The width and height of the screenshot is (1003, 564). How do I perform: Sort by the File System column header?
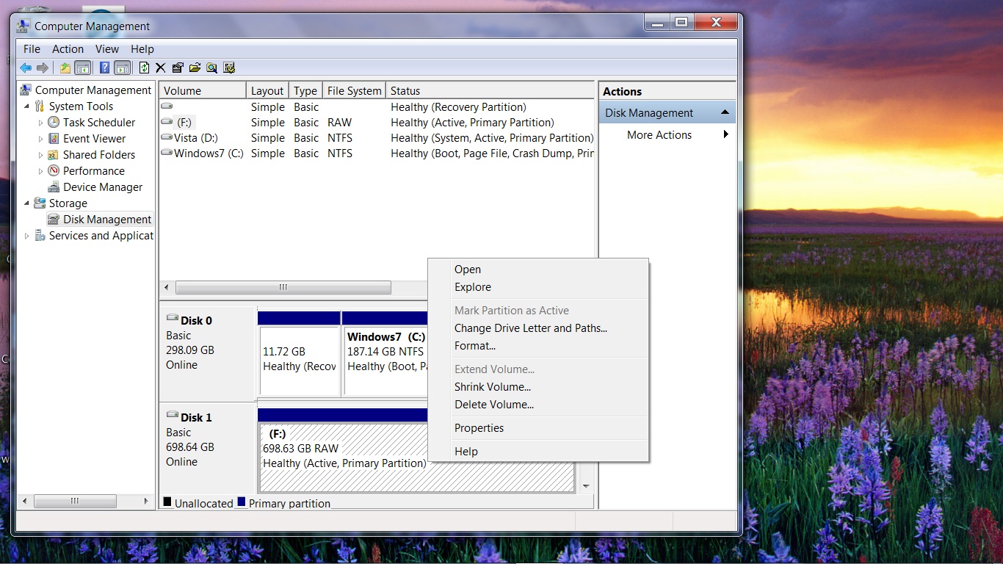point(354,91)
